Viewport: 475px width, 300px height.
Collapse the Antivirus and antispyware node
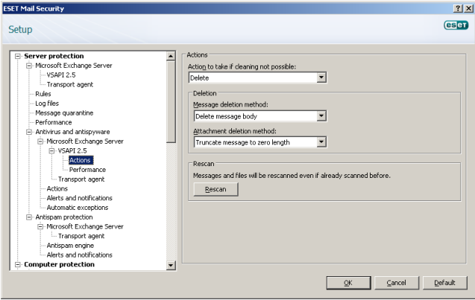coord(29,132)
